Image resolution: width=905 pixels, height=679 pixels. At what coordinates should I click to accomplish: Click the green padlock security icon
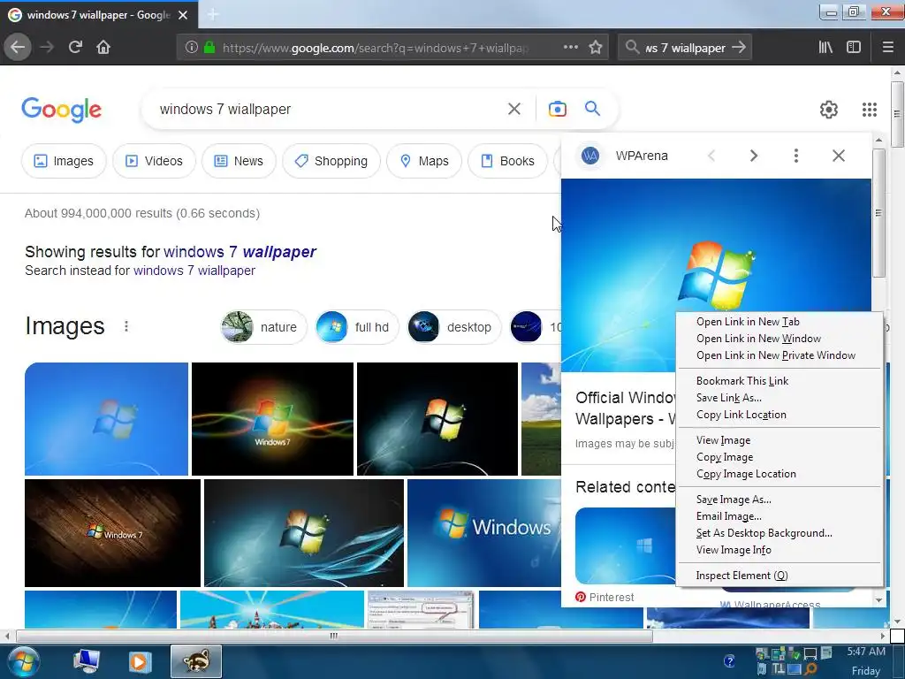click(x=209, y=48)
